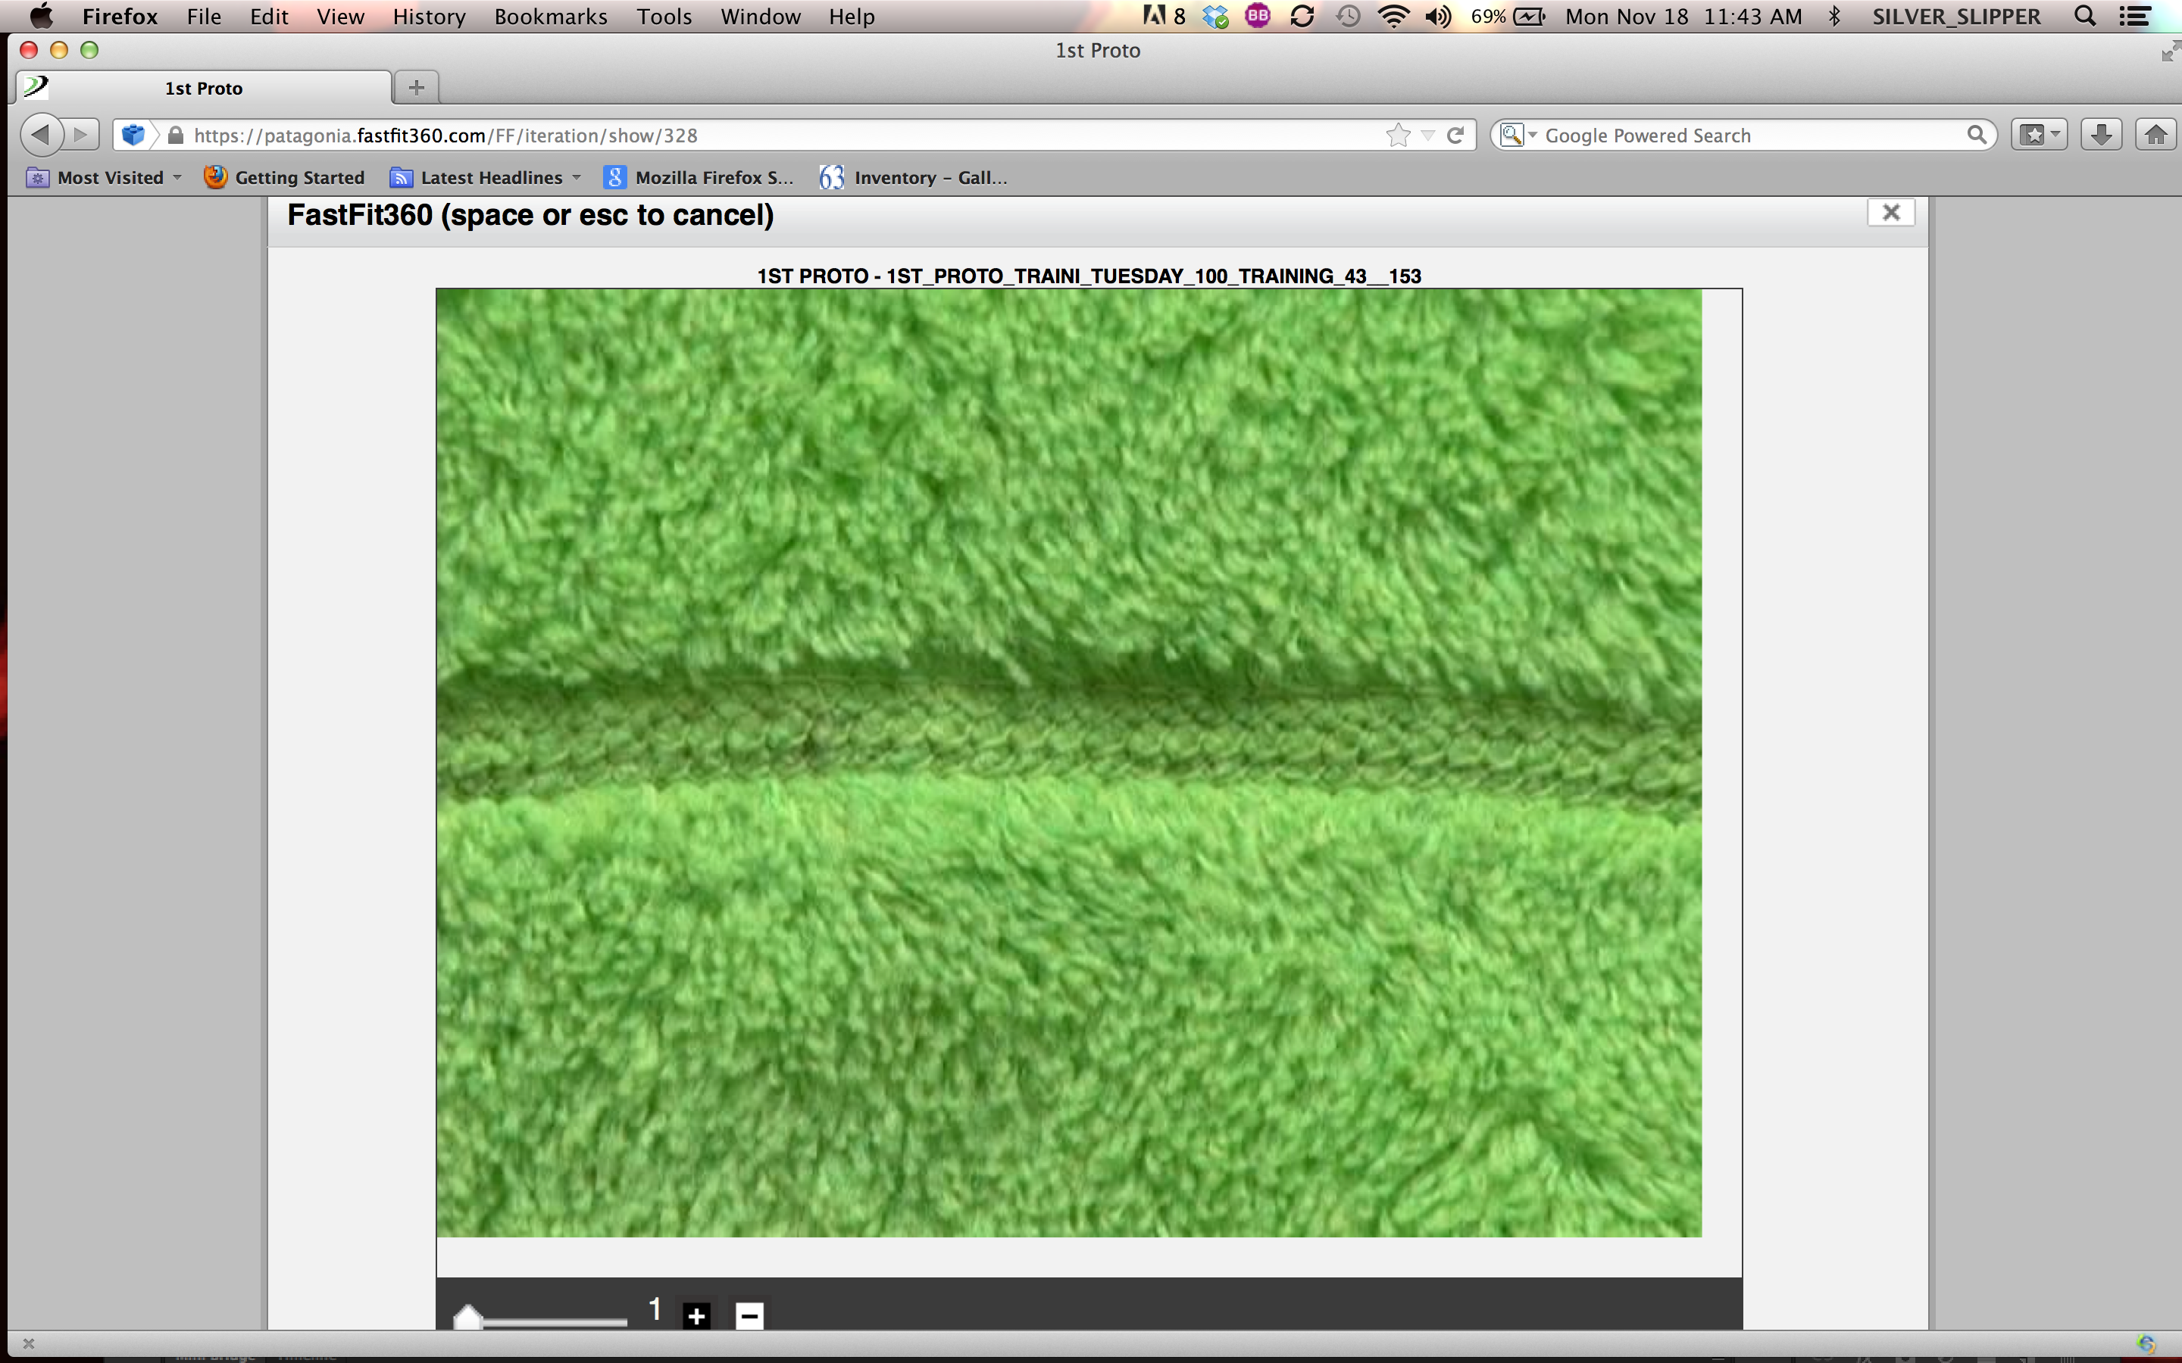
Task: Open the volume control icon
Action: (1438, 16)
